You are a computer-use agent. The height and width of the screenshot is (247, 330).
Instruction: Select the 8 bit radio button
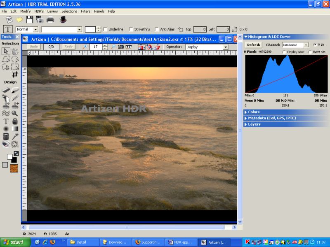coord(315,44)
